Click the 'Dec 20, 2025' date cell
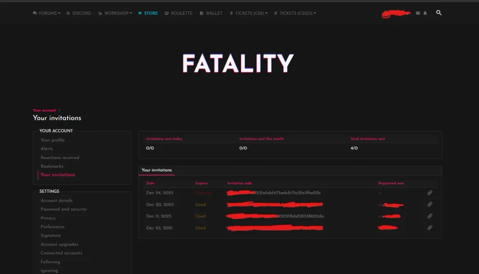 point(160,205)
